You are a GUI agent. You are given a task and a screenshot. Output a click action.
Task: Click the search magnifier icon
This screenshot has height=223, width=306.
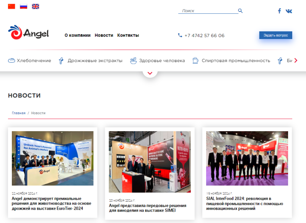tap(240, 11)
